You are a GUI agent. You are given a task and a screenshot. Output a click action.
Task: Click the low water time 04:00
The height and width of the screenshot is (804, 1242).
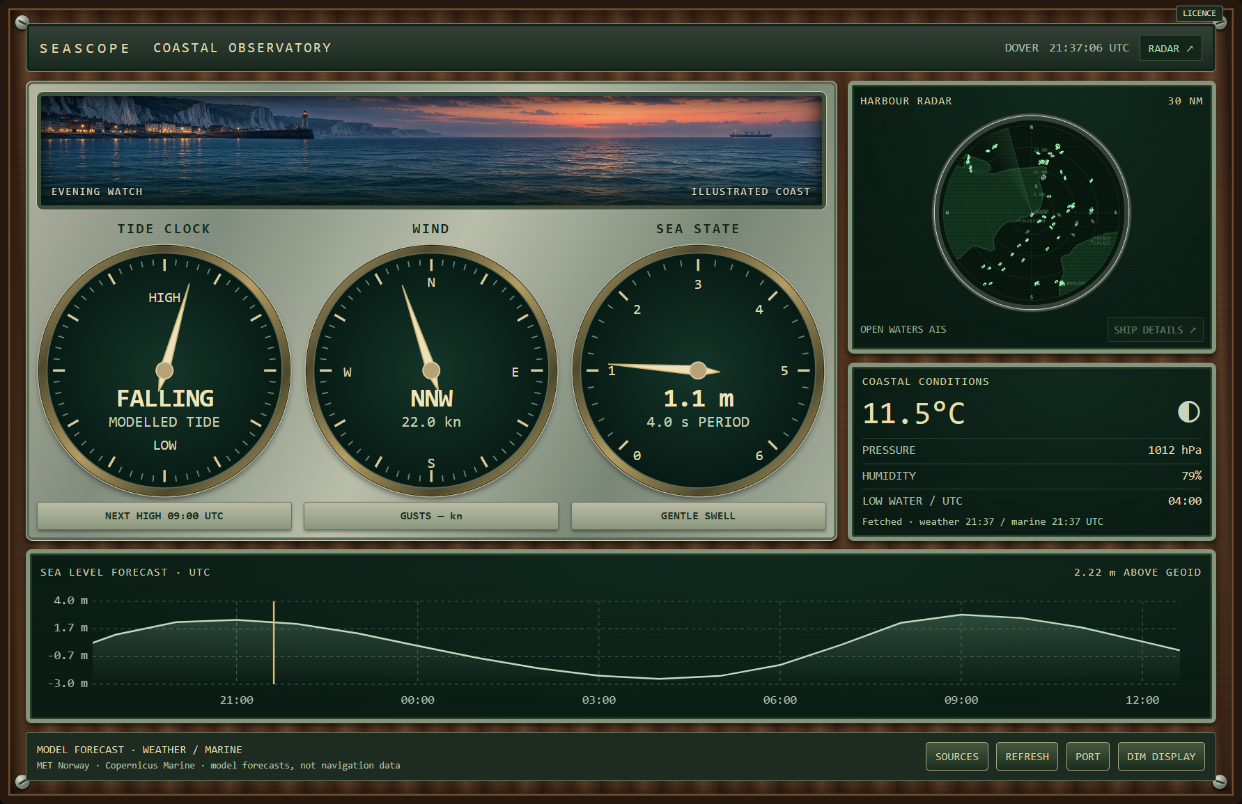point(1185,500)
